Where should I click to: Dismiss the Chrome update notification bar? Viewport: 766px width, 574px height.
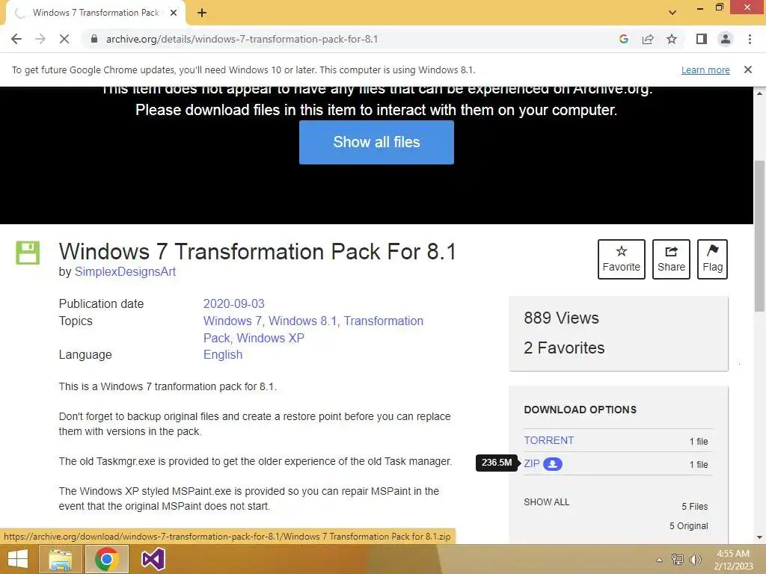pos(747,70)
